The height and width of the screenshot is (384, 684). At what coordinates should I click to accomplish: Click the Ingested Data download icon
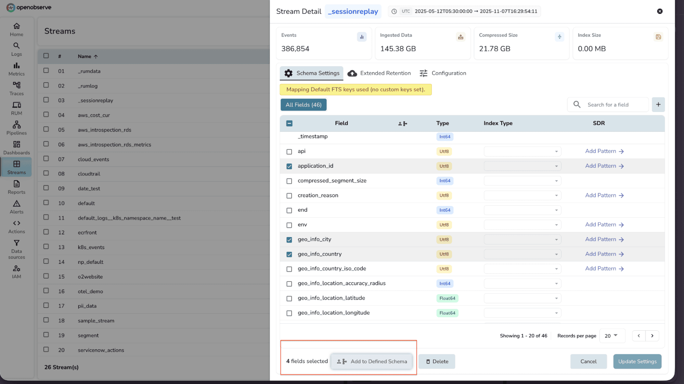pyautogui.click(x=461, y=37)
